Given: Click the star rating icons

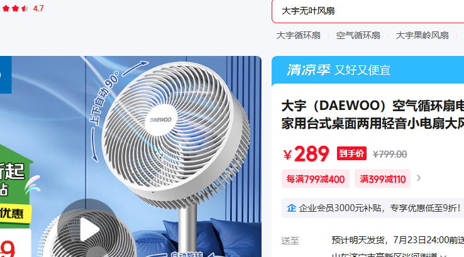Looking at the screenshot, I should click(x=15, y=9).
